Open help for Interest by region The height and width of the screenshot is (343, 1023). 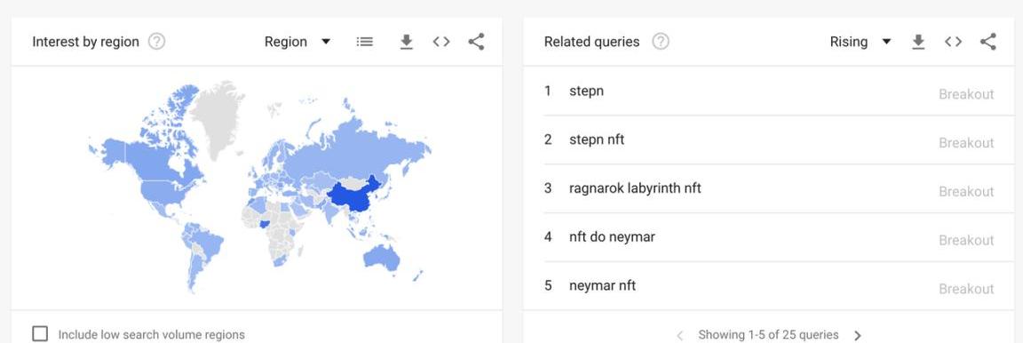coord(156,42)
